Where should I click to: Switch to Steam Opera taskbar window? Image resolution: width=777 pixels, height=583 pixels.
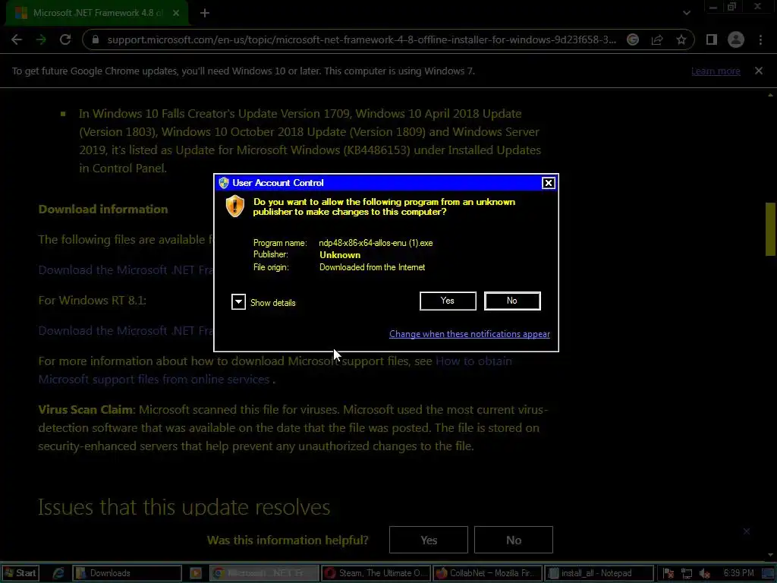[x=376, y=573]
